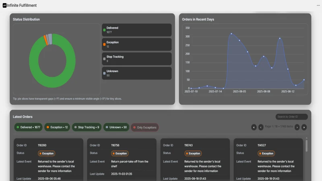
Task: Select the Stop Tracking 9 legend item
Action: click(137, 59)
